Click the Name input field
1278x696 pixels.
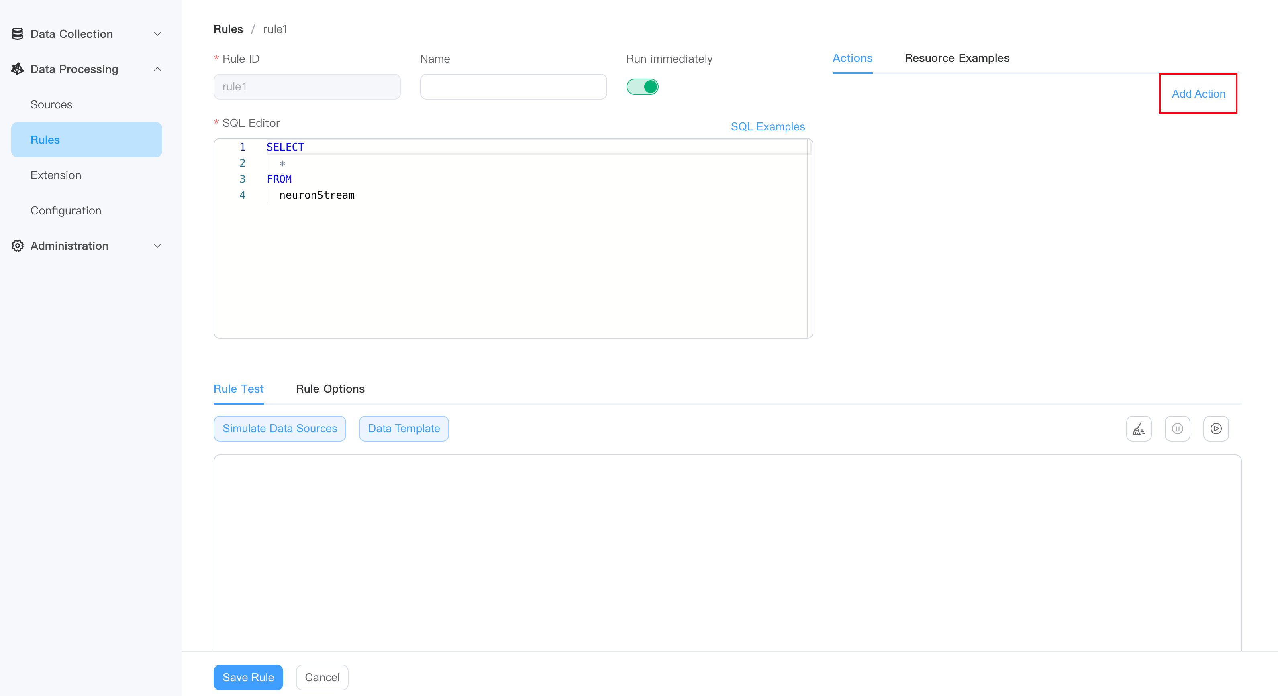click(513, 87)
